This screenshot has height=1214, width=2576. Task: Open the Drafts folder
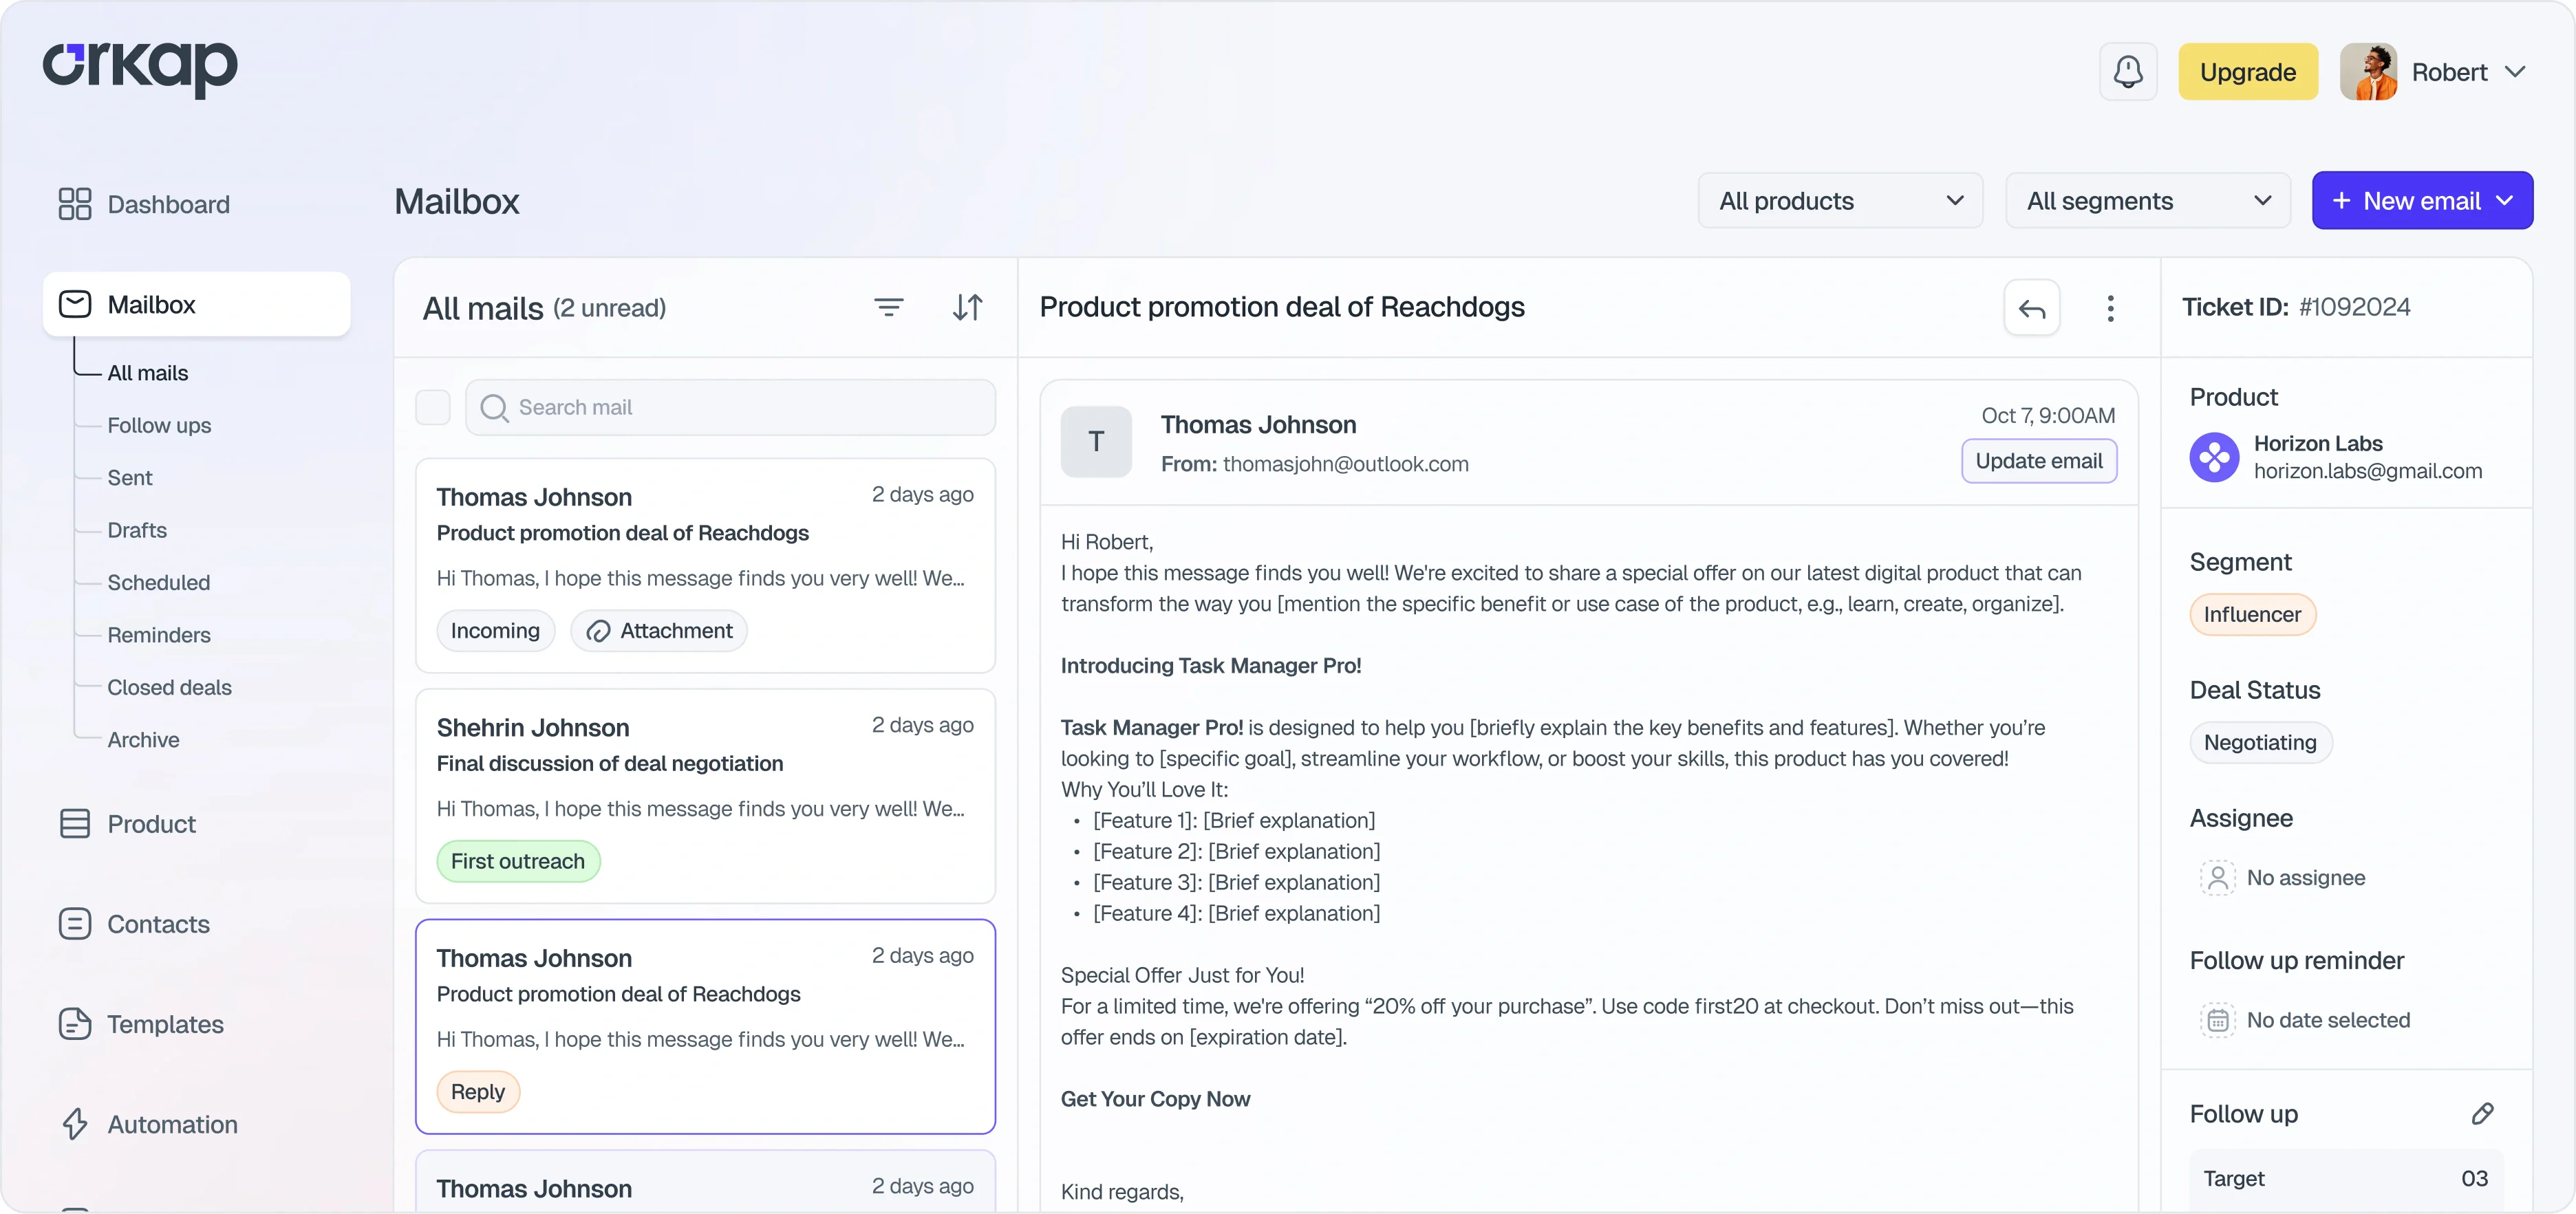pyautogui.click(x=137, y=530)
